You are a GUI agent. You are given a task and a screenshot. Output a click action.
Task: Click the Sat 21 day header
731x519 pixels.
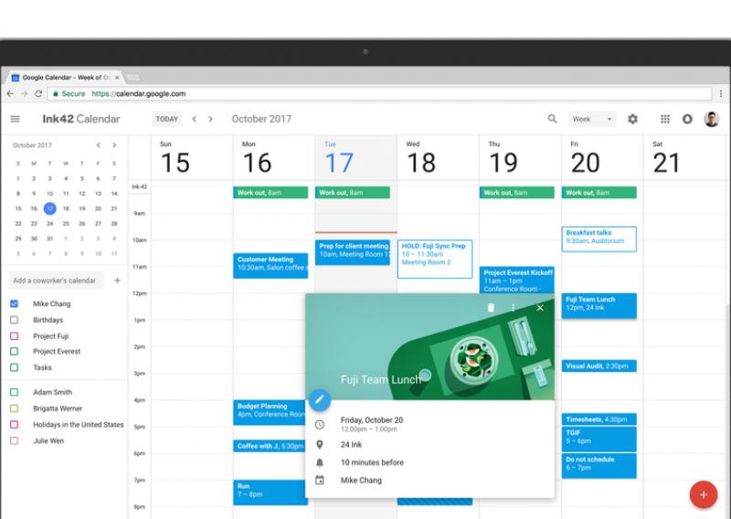tap(667, 157)
